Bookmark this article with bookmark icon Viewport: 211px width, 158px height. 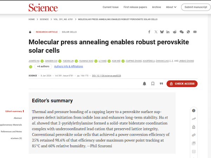(153, 84)
